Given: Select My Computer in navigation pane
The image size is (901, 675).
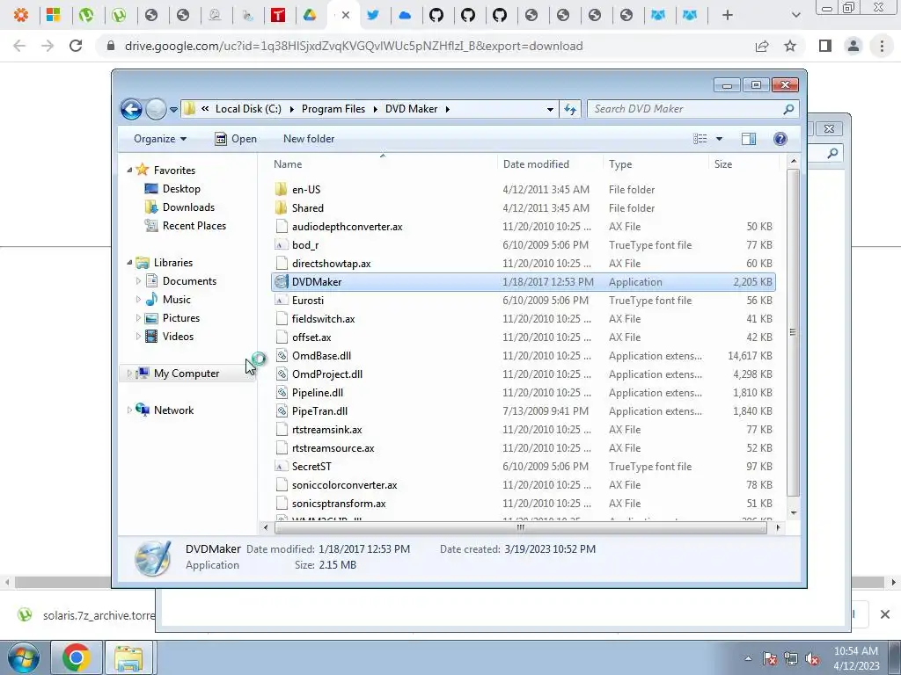Looking at the screenshot, I should [187, 374].
